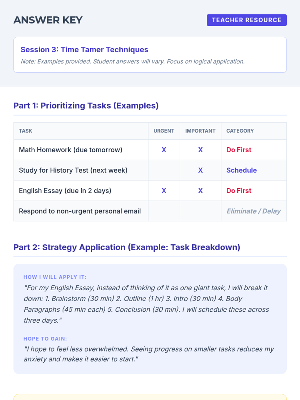The width and height of the screenshot is (300, 400).
Task: Click the Eliminate / Delay category label
Action: pos(253,211)
